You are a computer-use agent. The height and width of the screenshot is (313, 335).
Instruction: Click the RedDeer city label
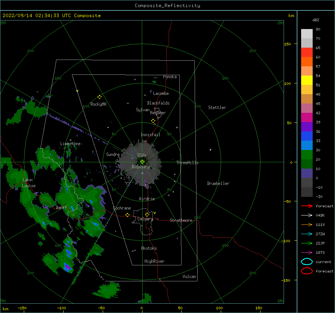tap(158, 113)
